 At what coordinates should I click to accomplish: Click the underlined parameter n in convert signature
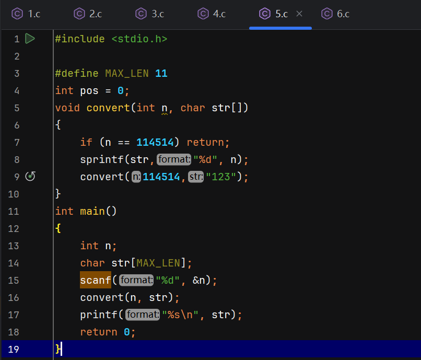164,108
